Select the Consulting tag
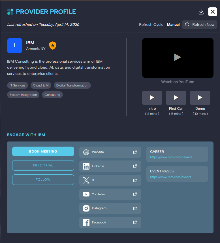The height and width of the screenshot is (243, 220). point(52,95)
